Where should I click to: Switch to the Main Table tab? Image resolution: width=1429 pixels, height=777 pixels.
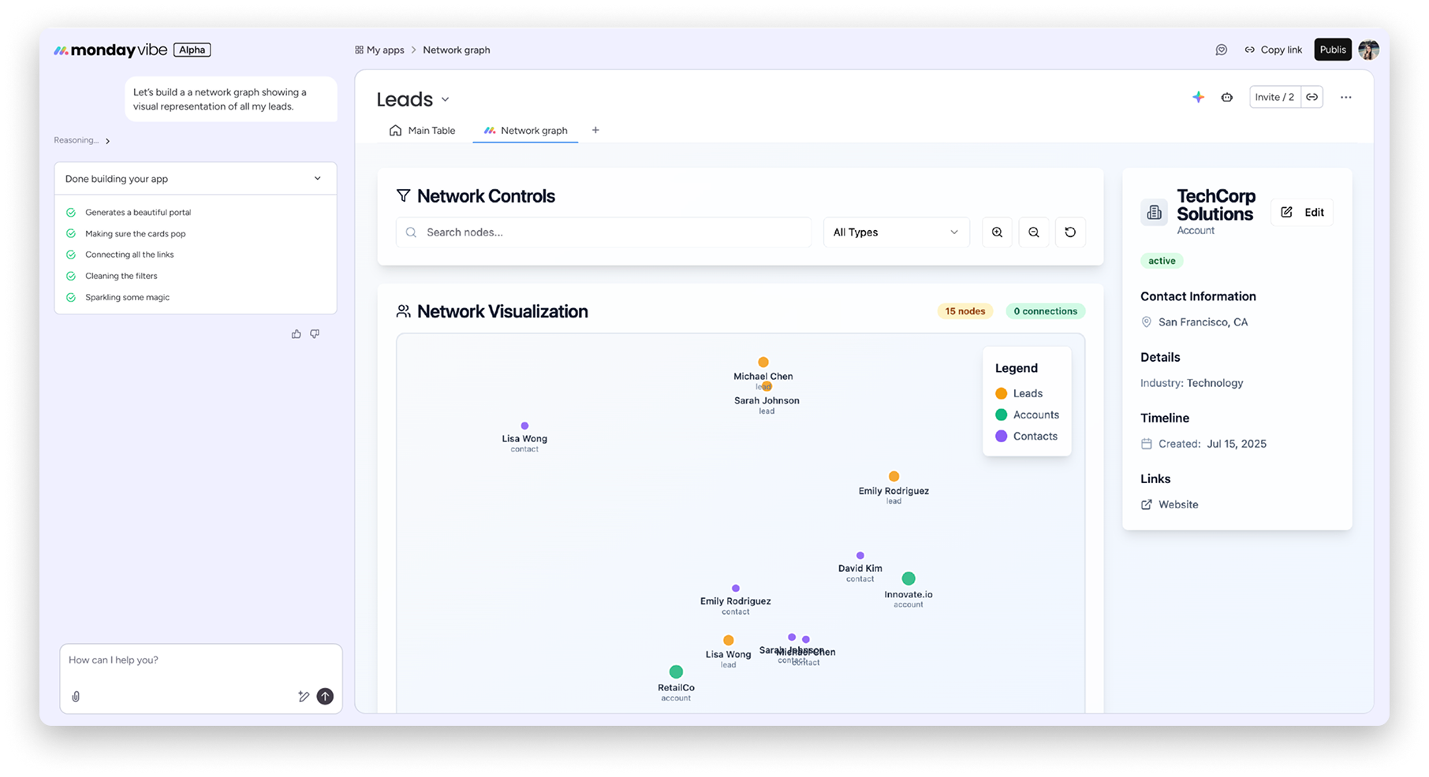coord(422,130)
